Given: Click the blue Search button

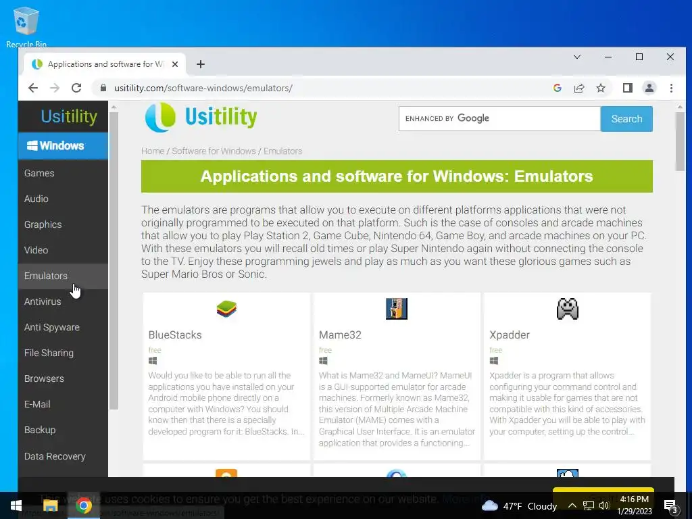Looking at the screenshot, I should (626, 119).
